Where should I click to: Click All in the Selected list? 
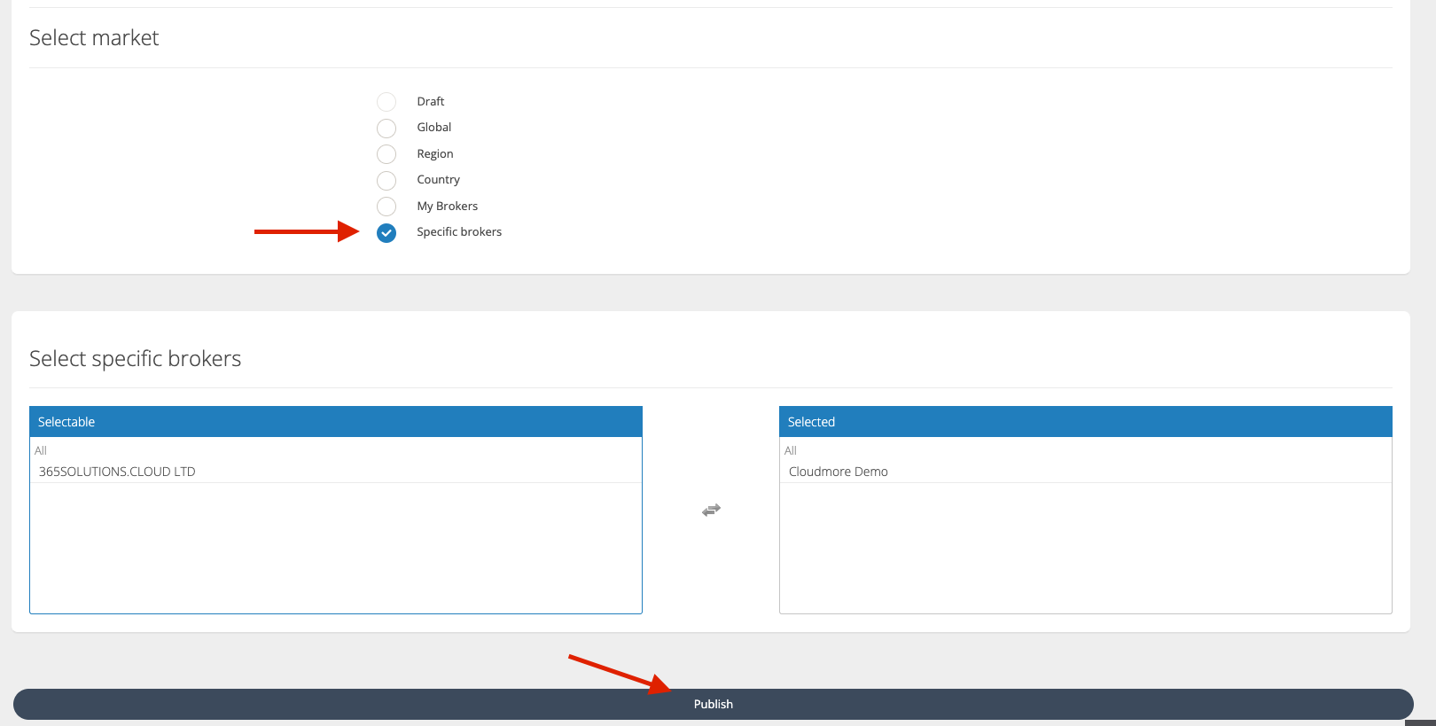(791, 450)
